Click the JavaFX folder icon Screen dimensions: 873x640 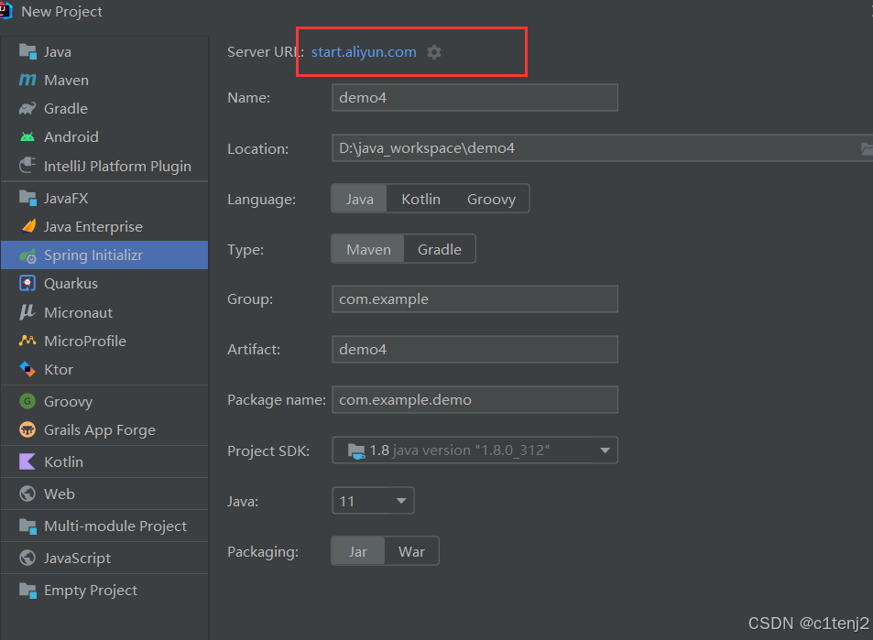click(27, 198)
